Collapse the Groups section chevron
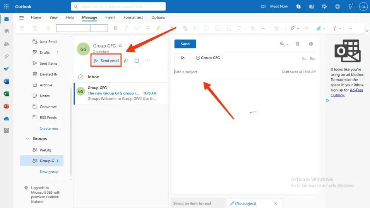The image size is (370, 208). [x=27, y=139]
